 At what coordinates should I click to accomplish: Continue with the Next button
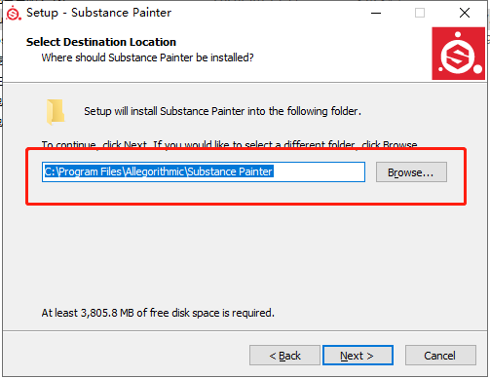coord(358,356)
